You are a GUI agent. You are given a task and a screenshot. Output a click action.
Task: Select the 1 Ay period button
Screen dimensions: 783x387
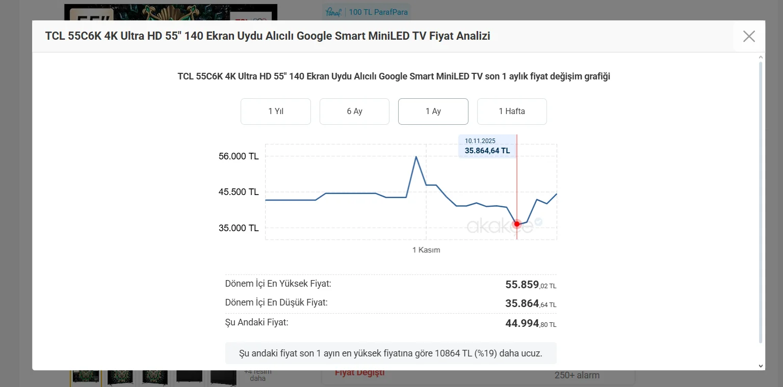pyautogui.click(x=433, y=112)
